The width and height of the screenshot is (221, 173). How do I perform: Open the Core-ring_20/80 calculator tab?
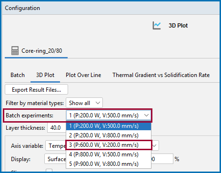point(36,51)
